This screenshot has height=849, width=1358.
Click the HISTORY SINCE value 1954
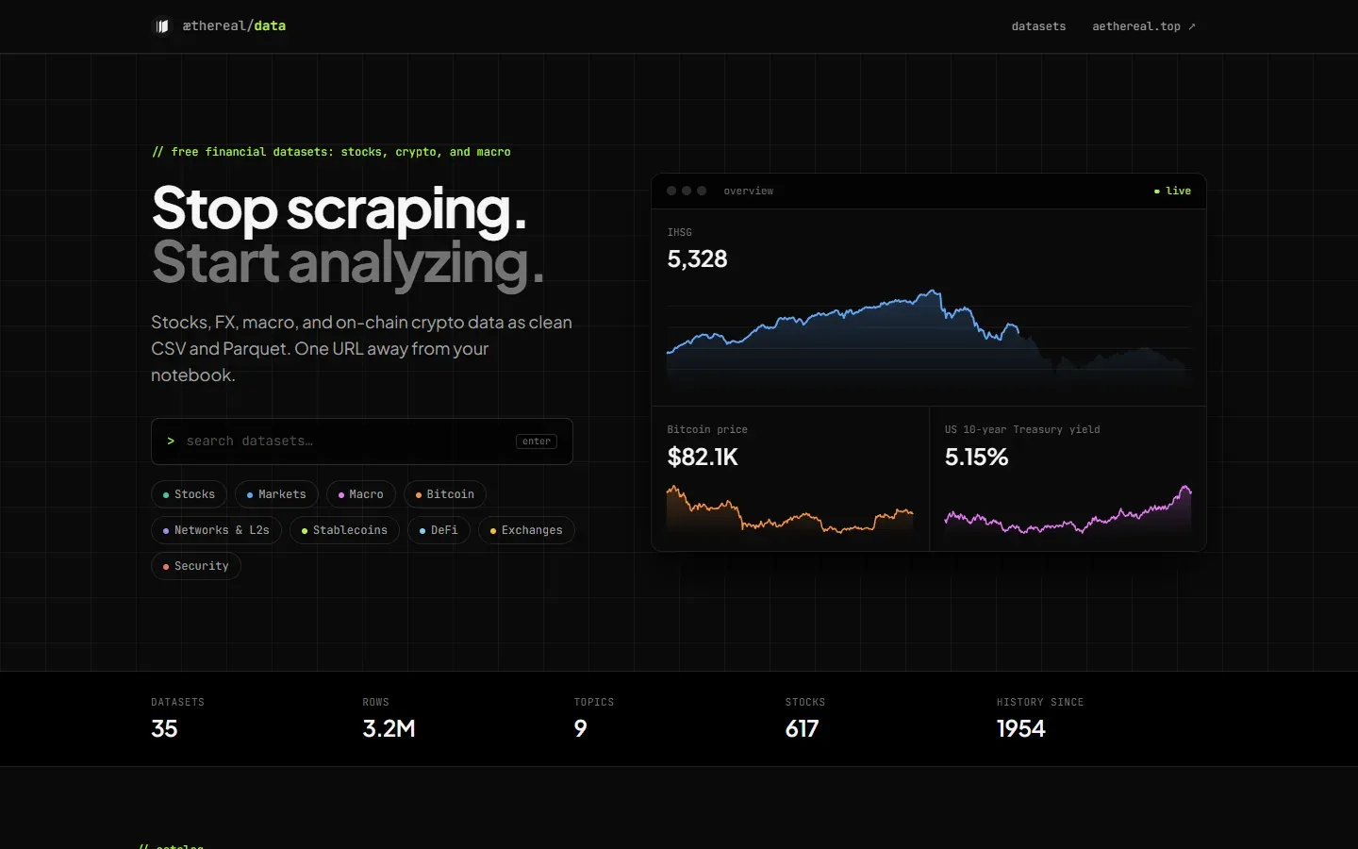pyautogui.click(x=1020, y=728)
